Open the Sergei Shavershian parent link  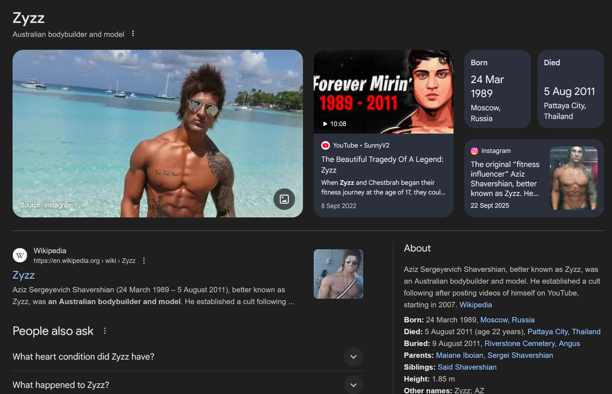tap(520, 355)
